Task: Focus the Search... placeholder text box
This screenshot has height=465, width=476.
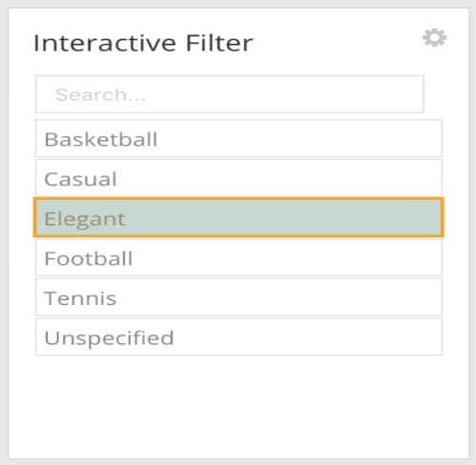Action: click(x=229, y=94)
